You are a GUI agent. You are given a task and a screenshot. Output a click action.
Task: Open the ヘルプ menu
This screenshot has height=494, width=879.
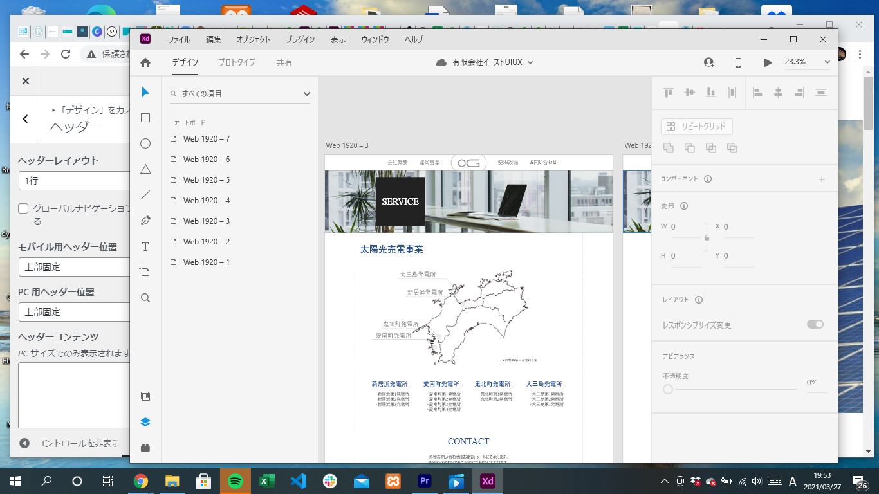click(414, 39)
